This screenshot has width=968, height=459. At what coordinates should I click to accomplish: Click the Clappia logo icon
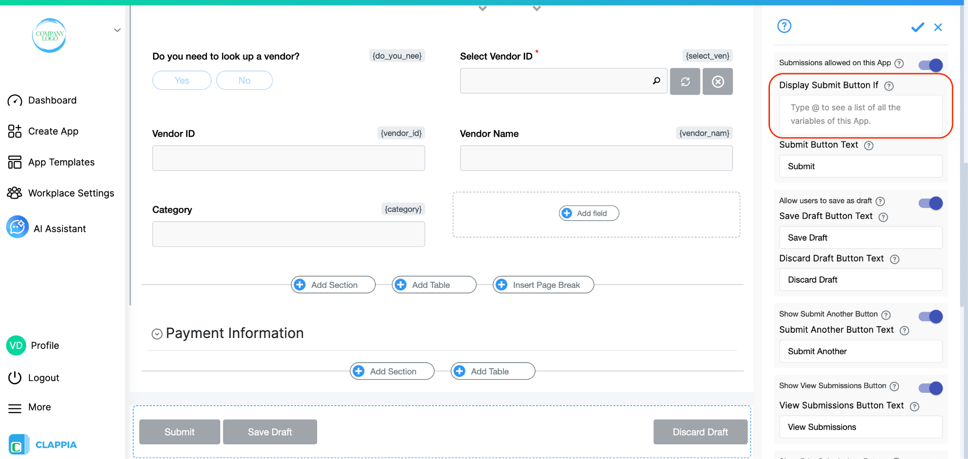pos(18,445)
